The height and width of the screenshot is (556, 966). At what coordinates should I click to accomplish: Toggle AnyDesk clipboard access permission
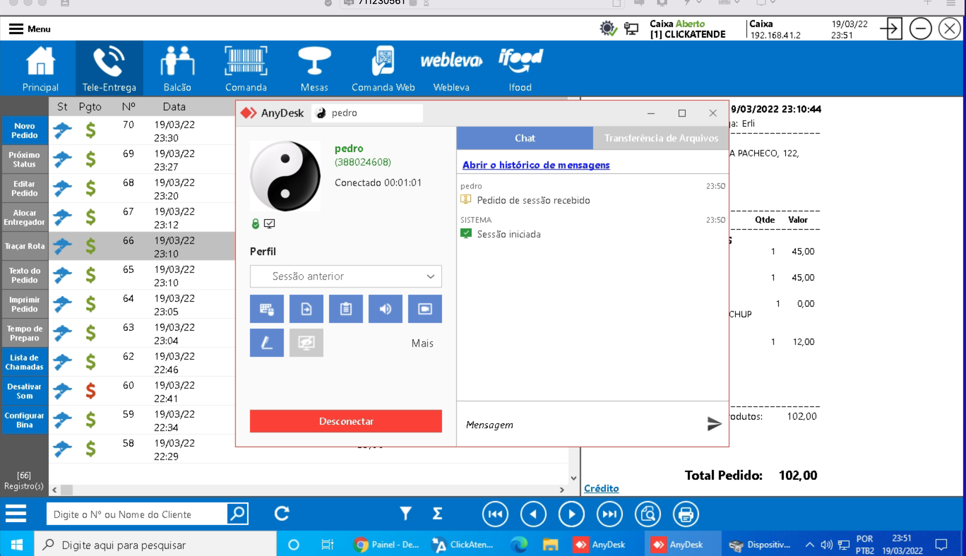[345, 308]
